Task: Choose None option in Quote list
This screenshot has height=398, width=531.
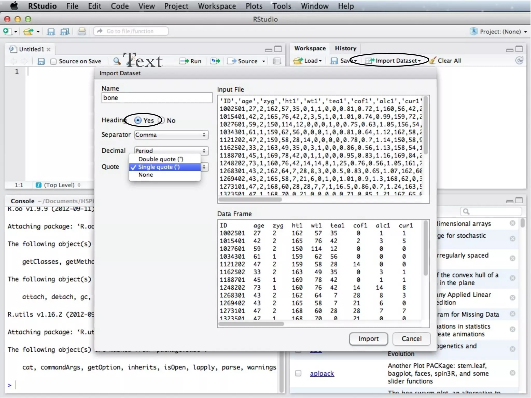Action: (165, 175)
